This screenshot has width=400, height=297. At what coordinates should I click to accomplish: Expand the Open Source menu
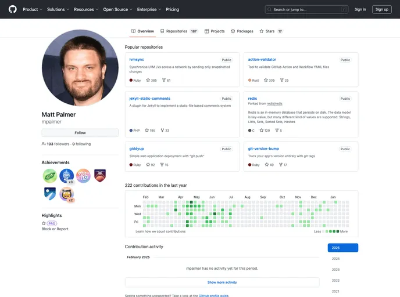pos(117,9)
